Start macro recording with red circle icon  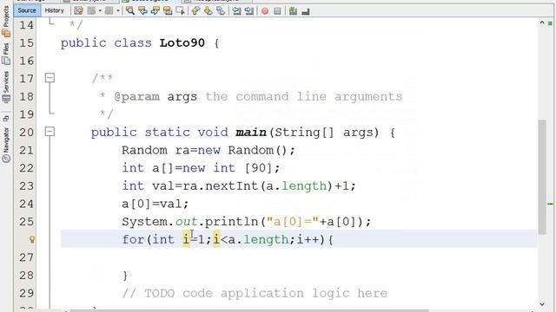[265, 11]
